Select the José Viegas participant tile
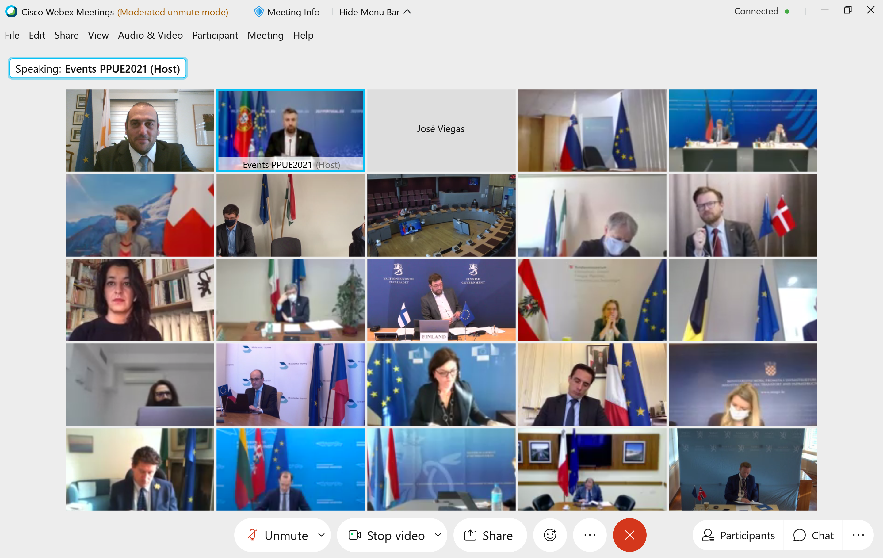Viewport: 883px width, 558px height. [x=441, y=131]
